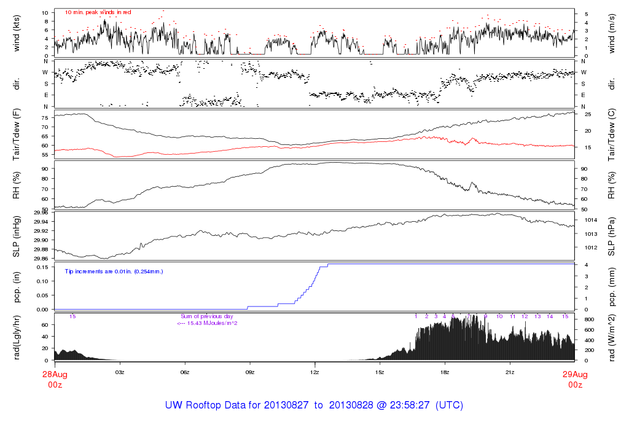Select the 'rad(Lgly/hr)' axis label
The image size is (629, 430).
(17, 338)
